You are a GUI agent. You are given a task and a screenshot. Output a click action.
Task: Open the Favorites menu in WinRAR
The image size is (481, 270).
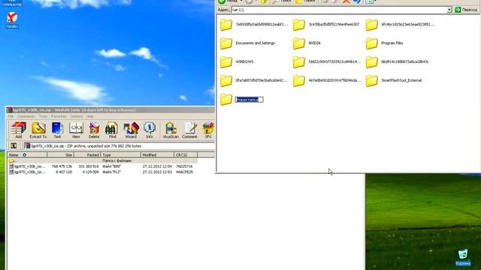click(x=59, y=117)
